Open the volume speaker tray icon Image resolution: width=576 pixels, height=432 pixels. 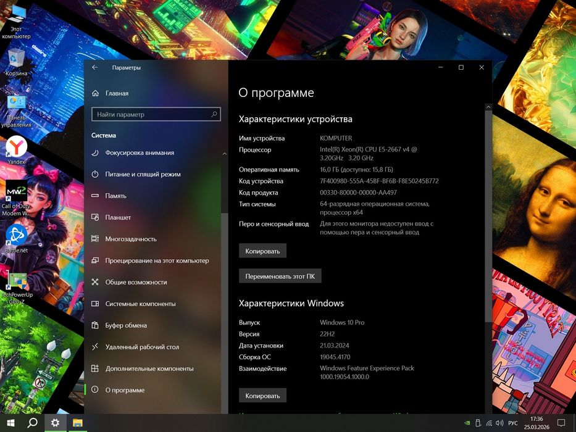(x=499, y=423)
